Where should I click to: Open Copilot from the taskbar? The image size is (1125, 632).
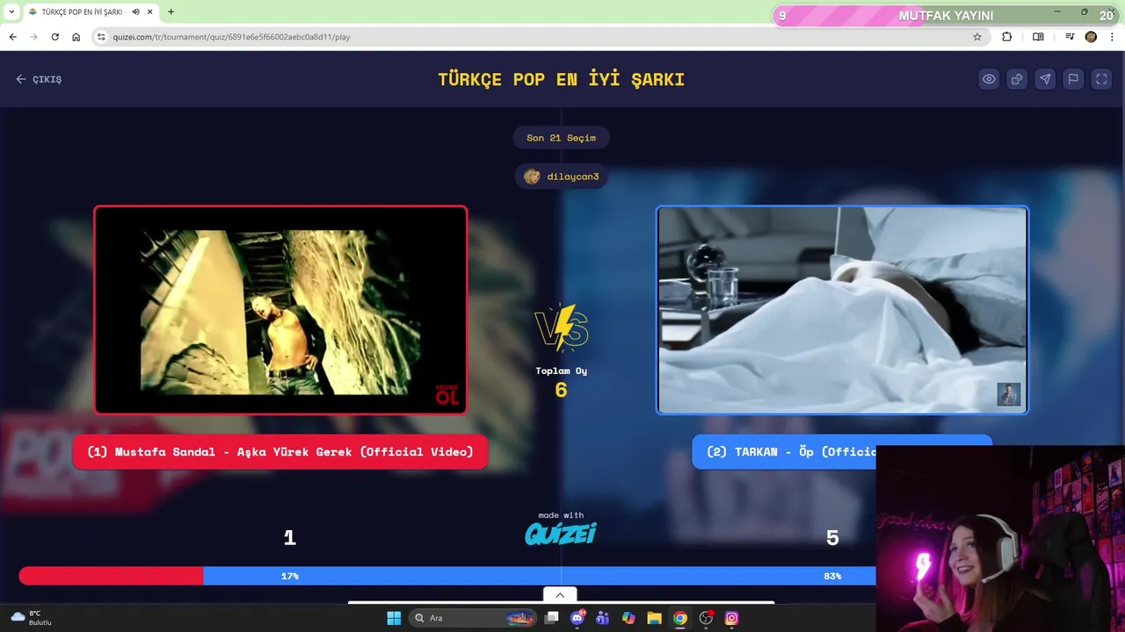tap(628, 618)
